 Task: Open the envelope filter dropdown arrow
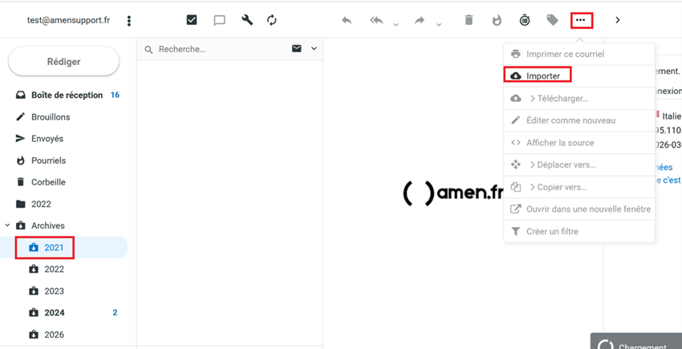[314, 49]
